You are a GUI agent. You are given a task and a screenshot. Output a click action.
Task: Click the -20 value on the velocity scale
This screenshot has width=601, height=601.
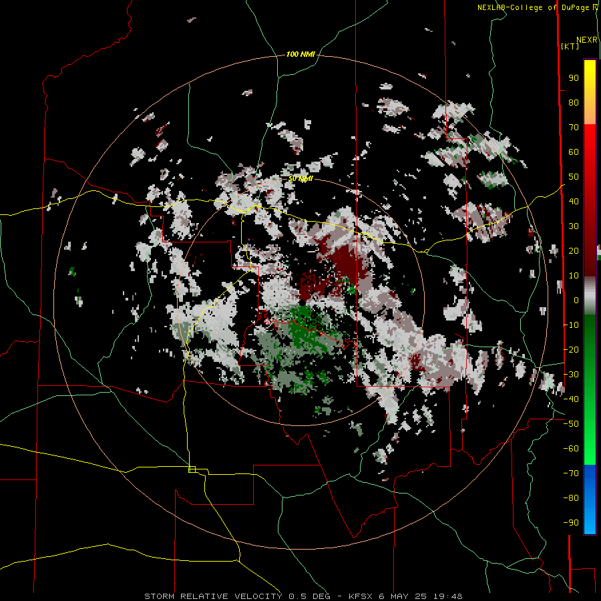click(571, 349)
